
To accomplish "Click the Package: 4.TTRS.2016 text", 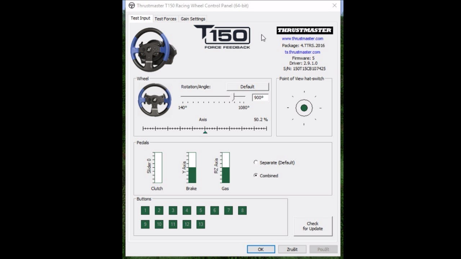I will [x=303, y=45].
